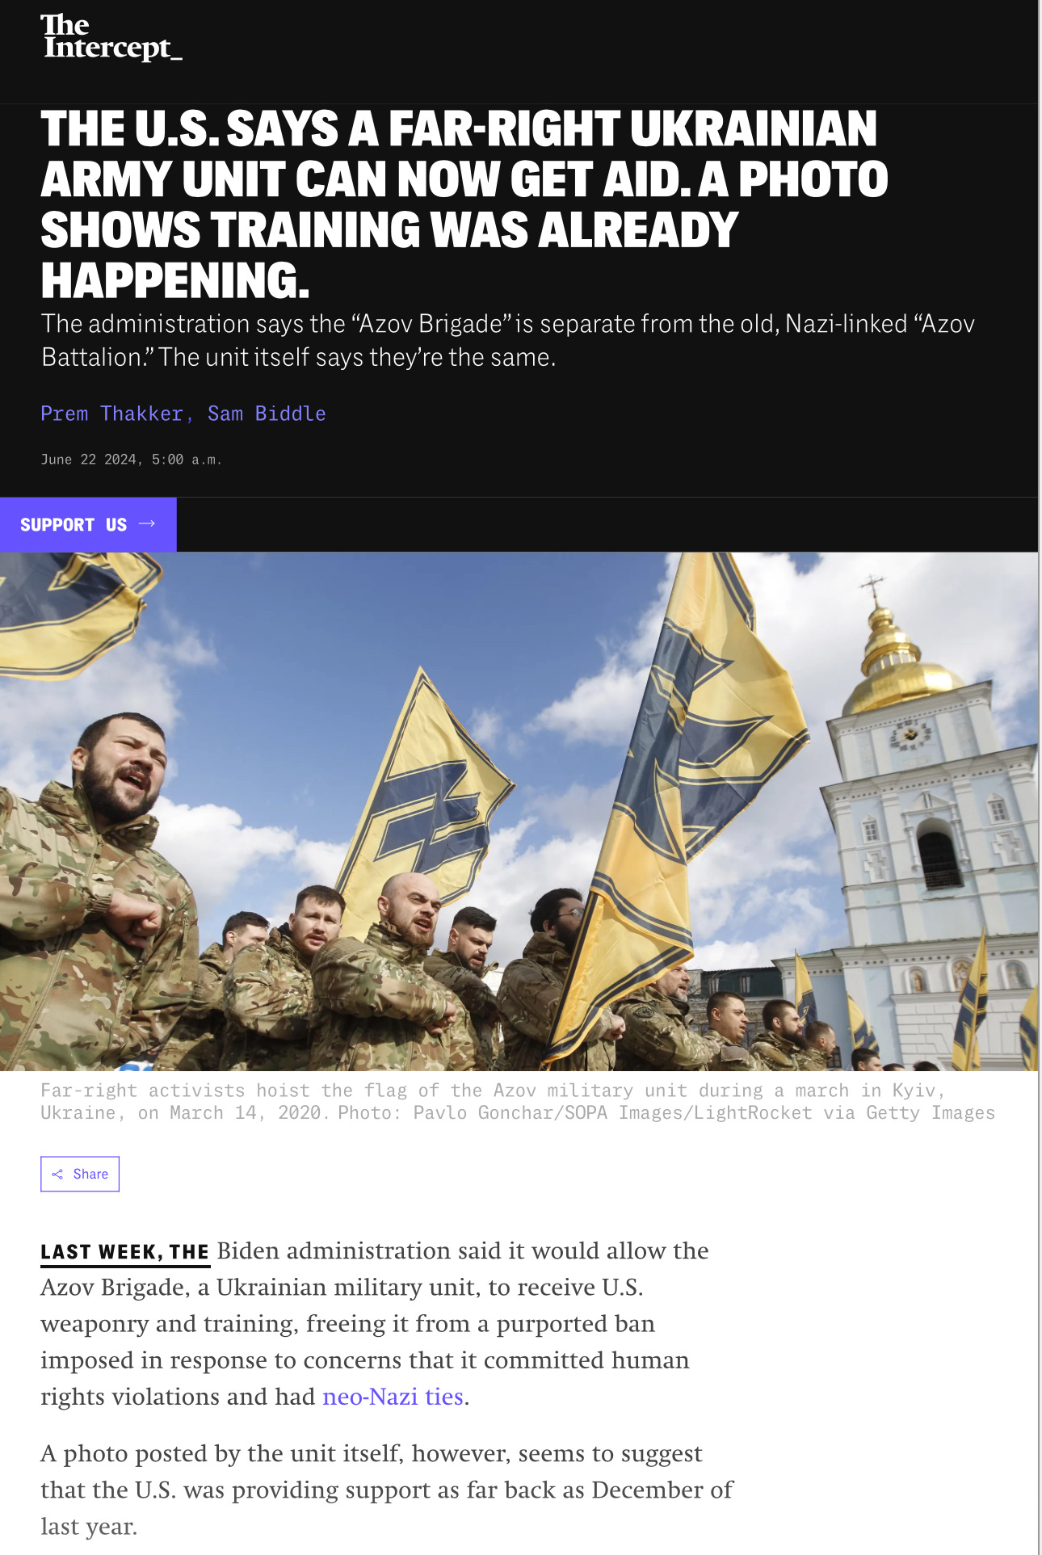Click the Share button label
Image resolution: width=1042 pixels, height=1555 pixels.
click(x=90, y=1174)
